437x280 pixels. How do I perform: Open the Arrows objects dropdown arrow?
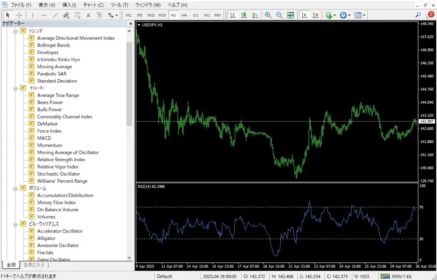tap(117, 15)
